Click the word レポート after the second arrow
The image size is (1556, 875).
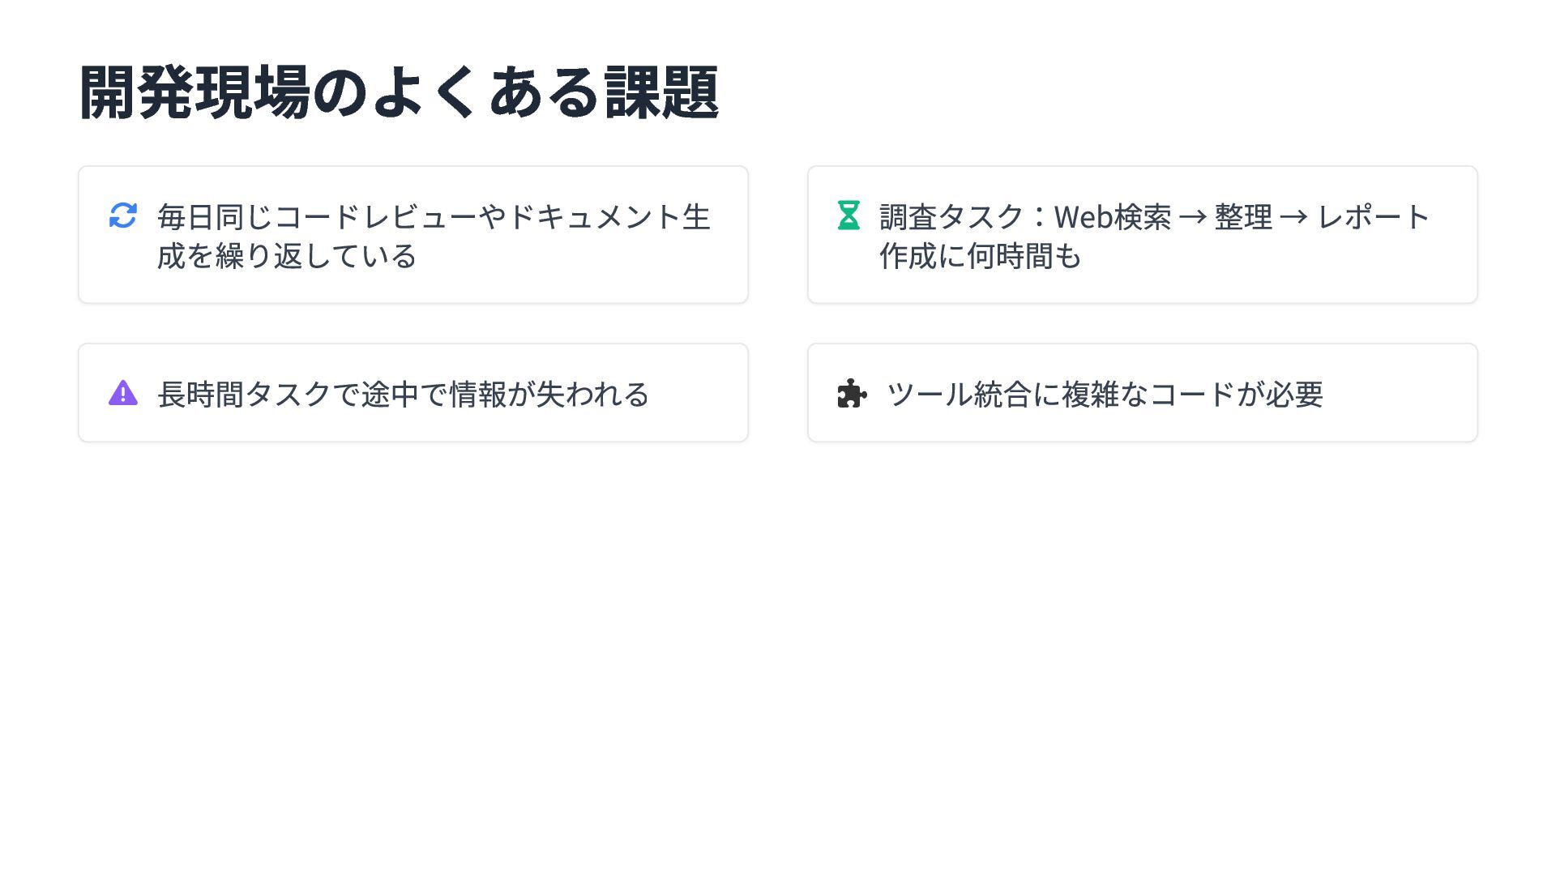[1374, 217]
